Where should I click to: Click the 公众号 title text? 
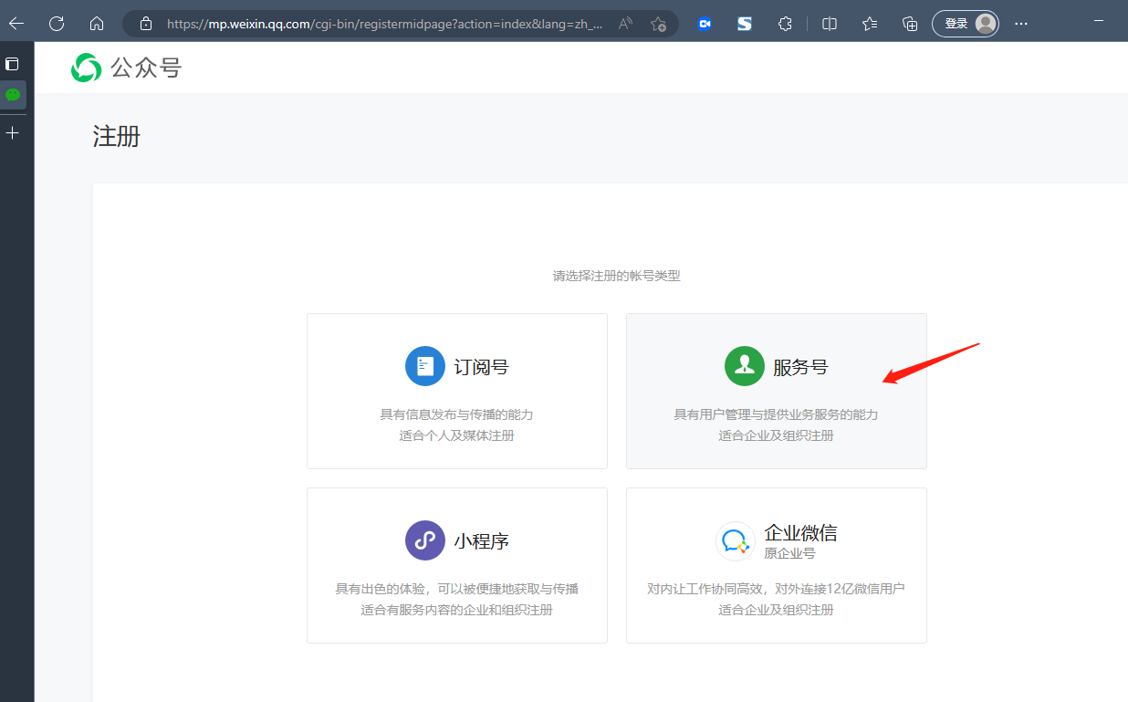tap(146, 68)
